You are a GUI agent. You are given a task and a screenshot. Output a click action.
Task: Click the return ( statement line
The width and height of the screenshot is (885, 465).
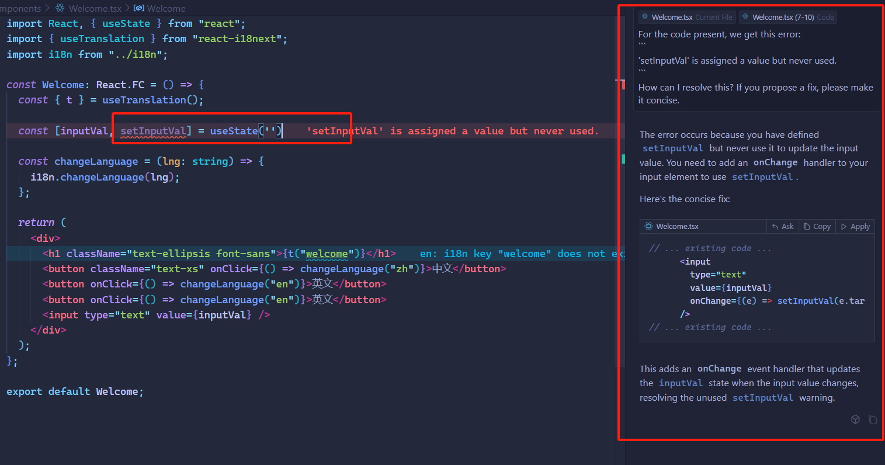click(42, 223)
